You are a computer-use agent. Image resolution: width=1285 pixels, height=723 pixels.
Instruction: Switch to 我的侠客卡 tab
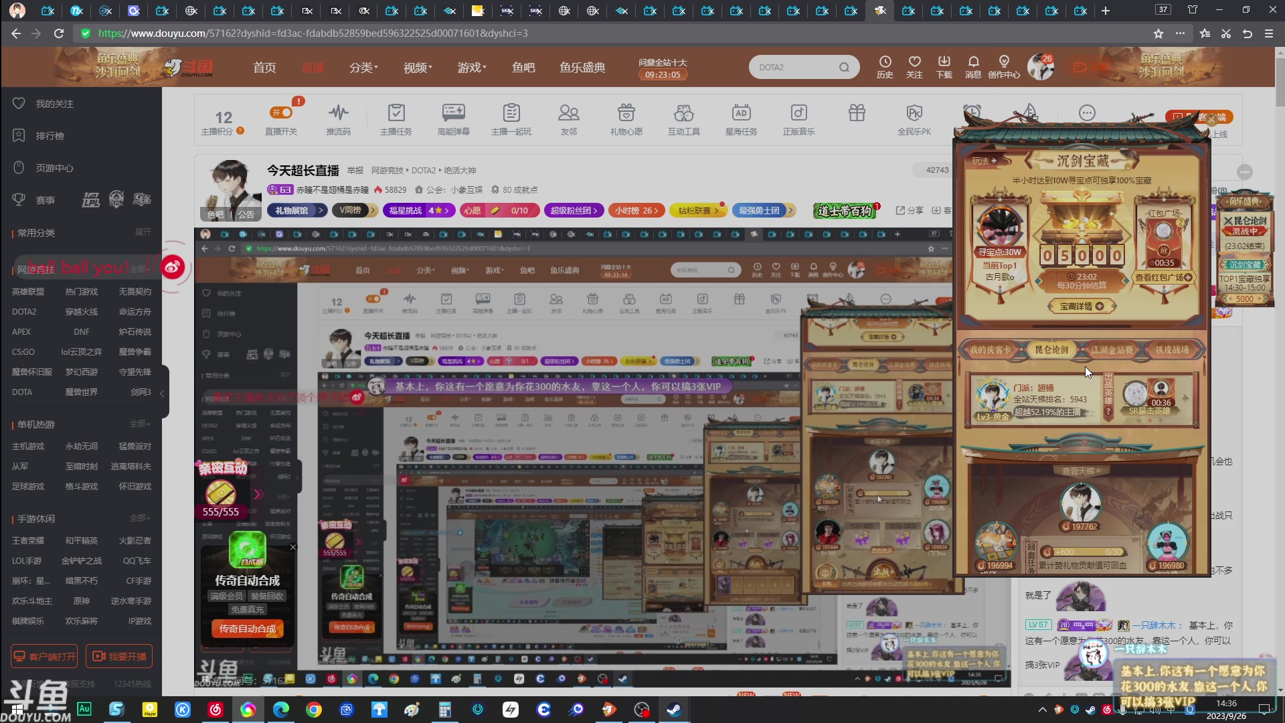coord(990,349)
